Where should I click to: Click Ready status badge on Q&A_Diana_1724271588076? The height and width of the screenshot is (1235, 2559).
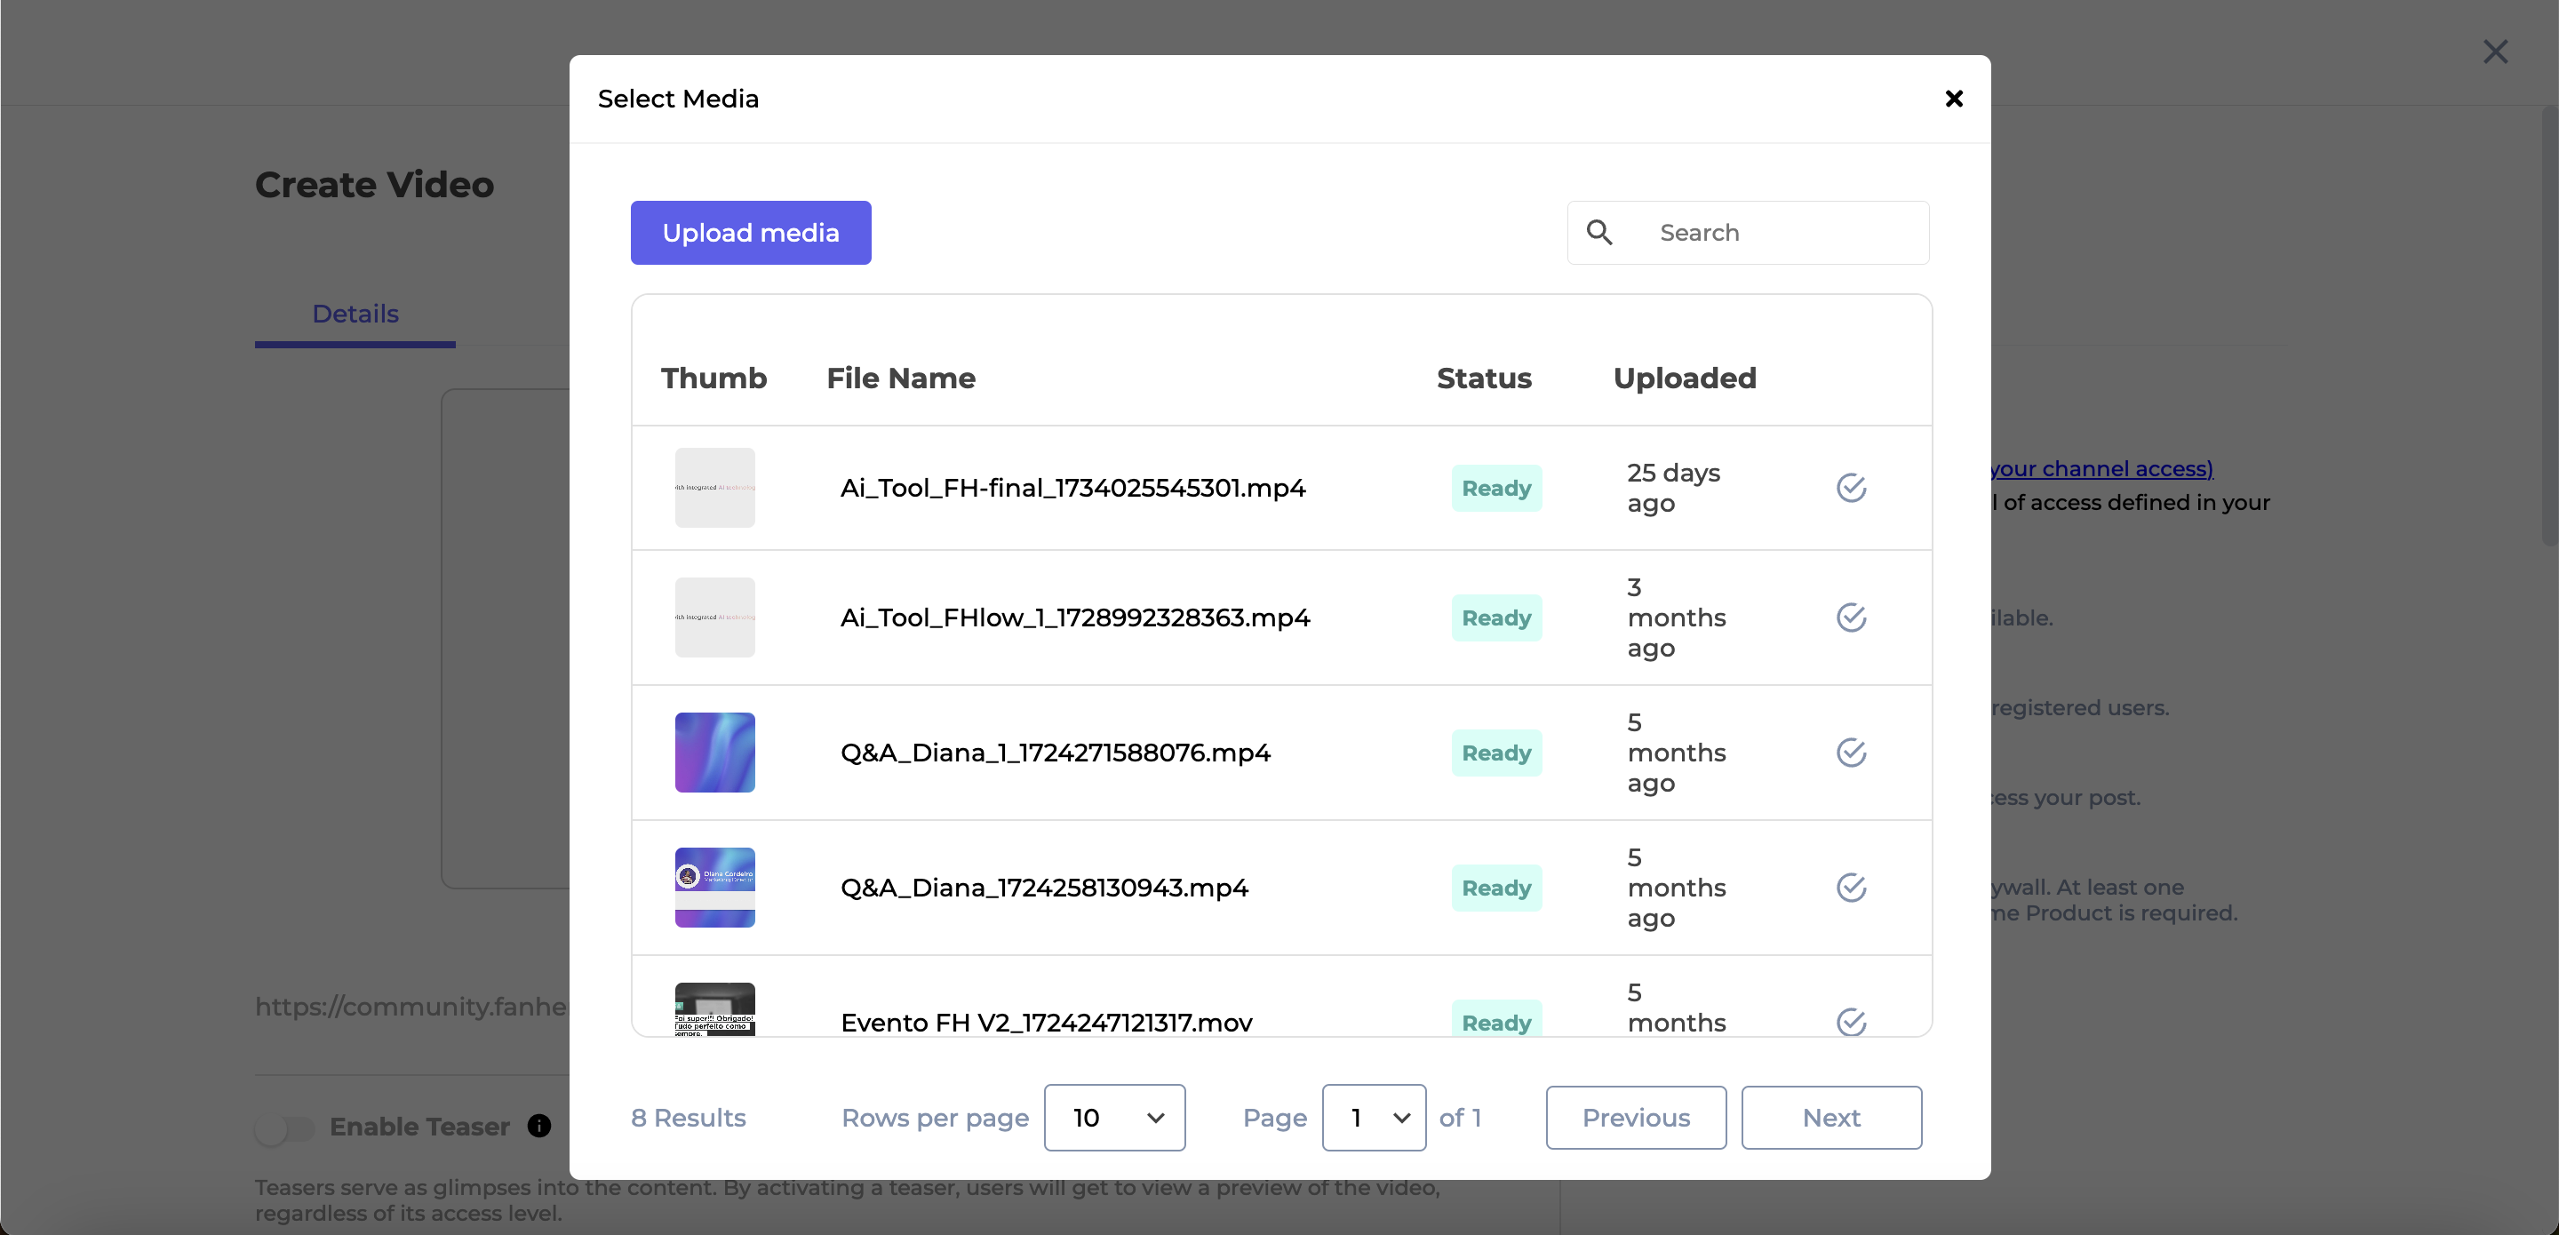(x=1496, y=752)
